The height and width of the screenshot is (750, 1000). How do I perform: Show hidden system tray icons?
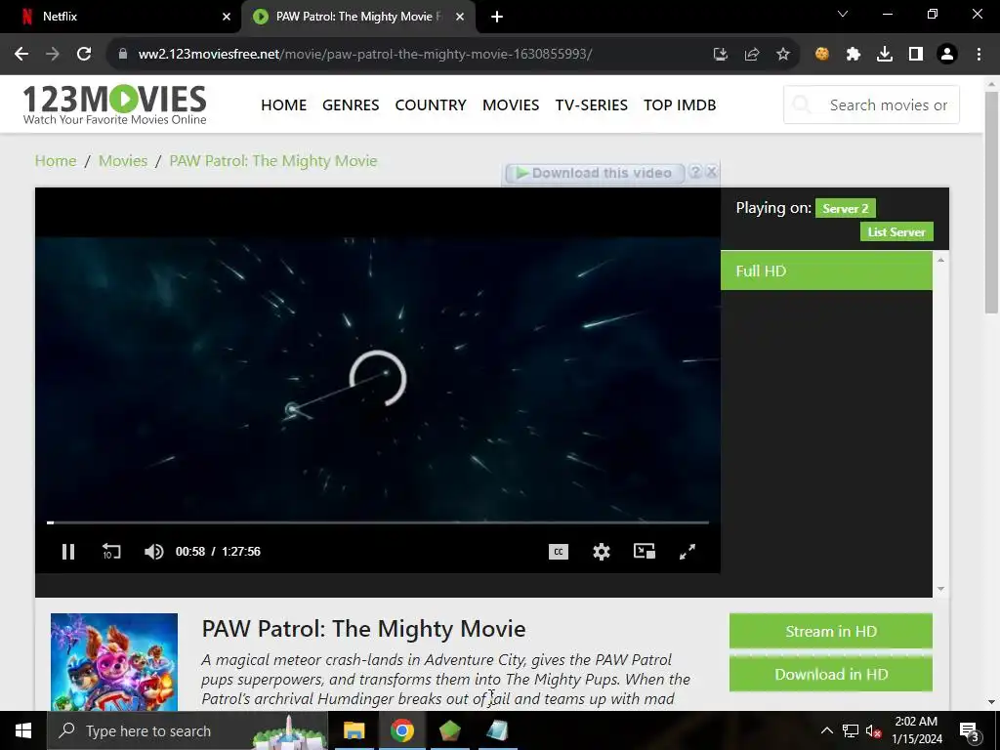[x=826, y=730]
